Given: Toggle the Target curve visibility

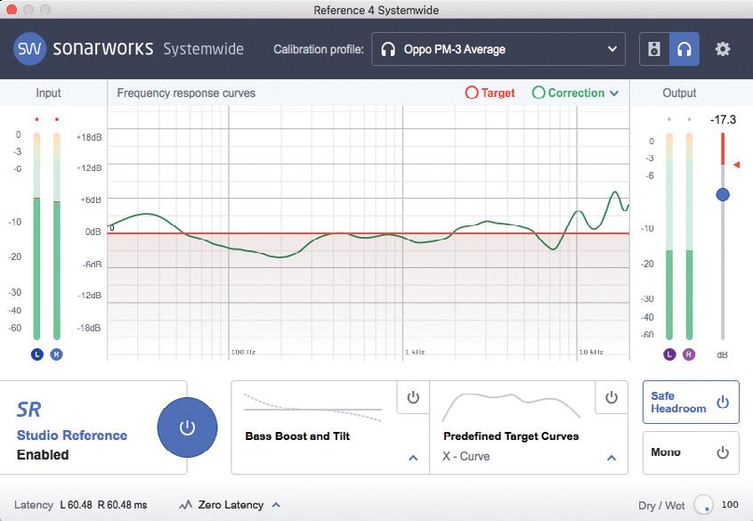Looking at the screenshot, I should 490,93.
